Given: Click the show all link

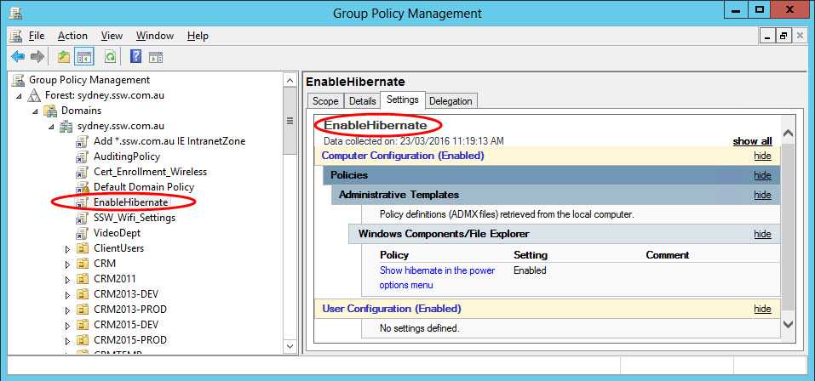Looking at the screenshot, I should point(752,141).
